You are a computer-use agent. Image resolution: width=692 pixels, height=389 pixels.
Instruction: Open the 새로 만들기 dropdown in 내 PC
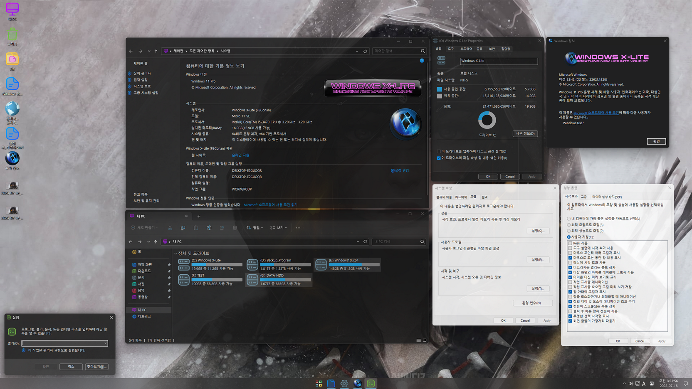tap(145, 228)
